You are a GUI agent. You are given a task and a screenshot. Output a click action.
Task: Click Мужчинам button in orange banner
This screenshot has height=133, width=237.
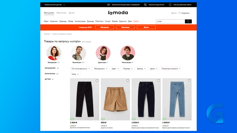(x=125, y=27)
